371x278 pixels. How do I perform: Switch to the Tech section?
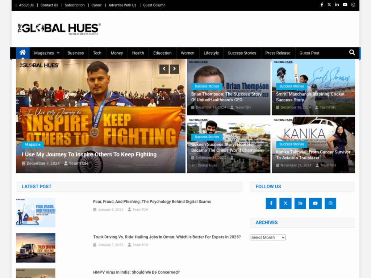(97, 53)
